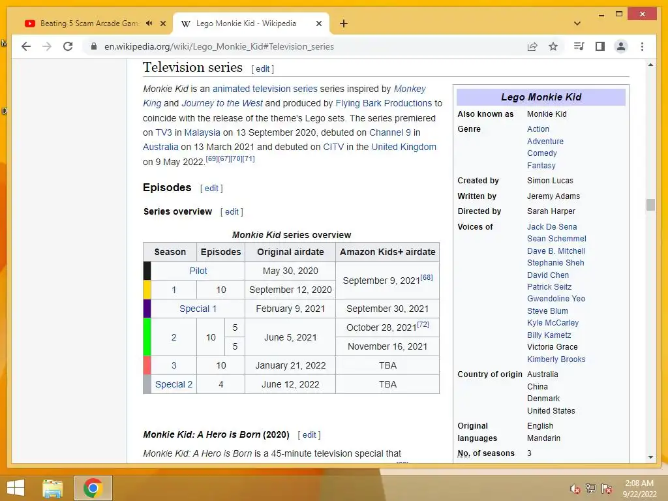Open the Special 1 table link
668x501 pixels.
tap(198, 309)
